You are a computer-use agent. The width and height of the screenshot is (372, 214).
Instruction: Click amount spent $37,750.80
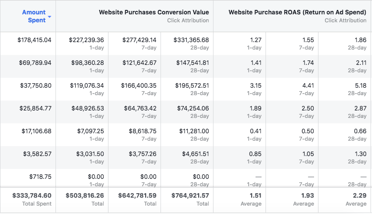tap(36, 85)
